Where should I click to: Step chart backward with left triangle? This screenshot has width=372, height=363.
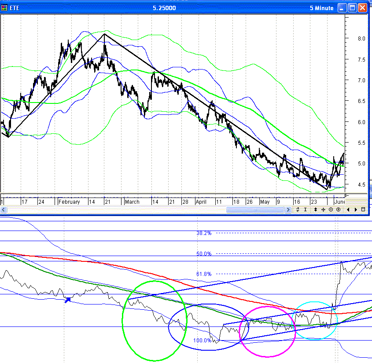point(348,209)
